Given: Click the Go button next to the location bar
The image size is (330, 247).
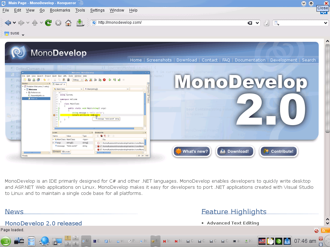Looking at the screenshot, I should [x=267, y=23].
